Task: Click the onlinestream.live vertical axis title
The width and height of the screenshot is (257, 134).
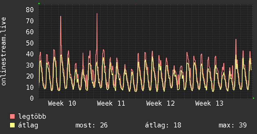Action: tap(4, 51)
